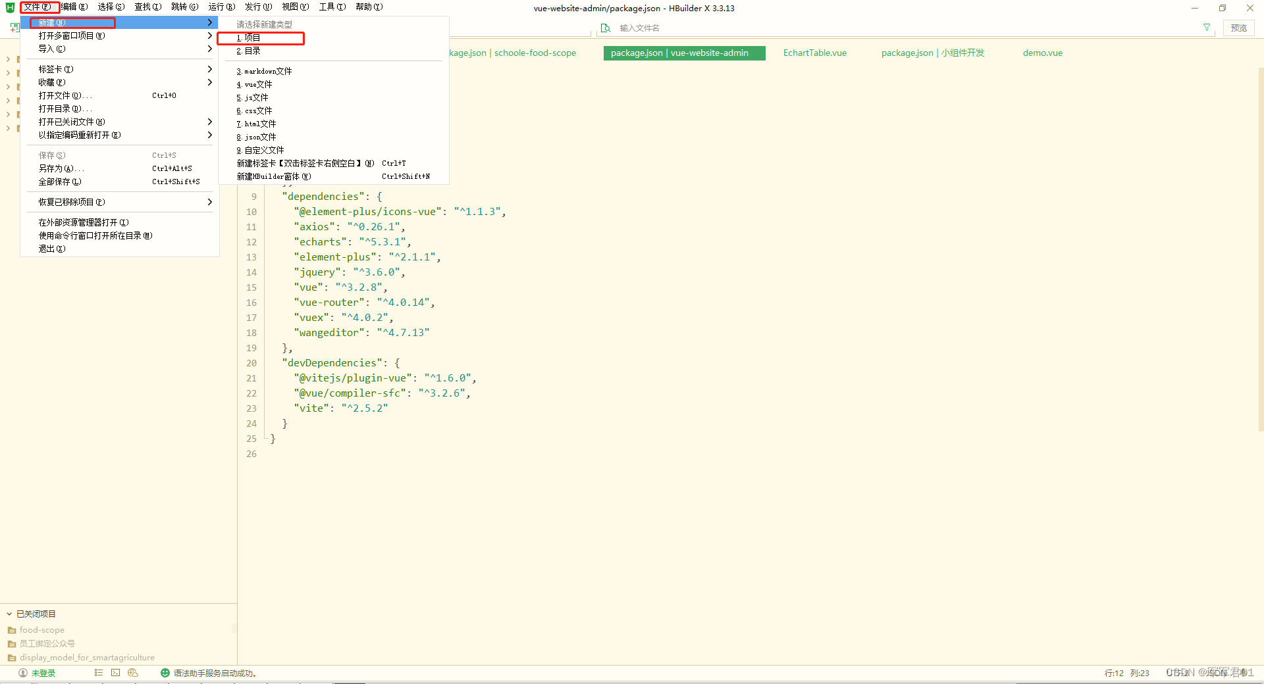Open the 查找 menu
The height and width of the screenshot is (684, 1264).
148,7
